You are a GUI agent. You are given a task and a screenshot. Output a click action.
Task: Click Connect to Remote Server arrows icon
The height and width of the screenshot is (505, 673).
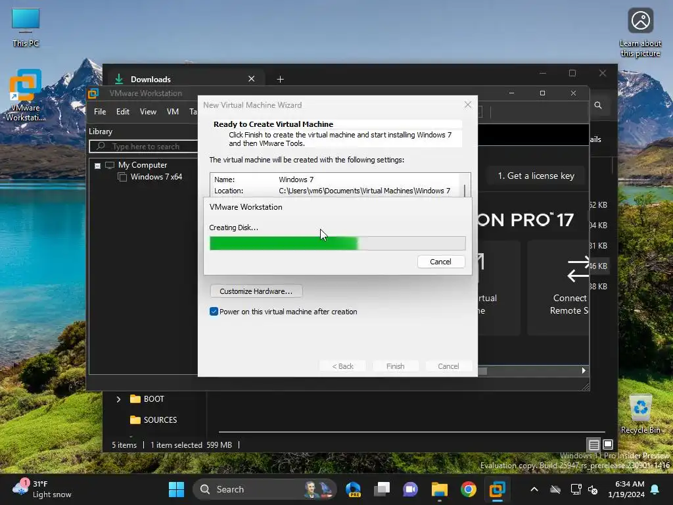click(x=578, y=269)
